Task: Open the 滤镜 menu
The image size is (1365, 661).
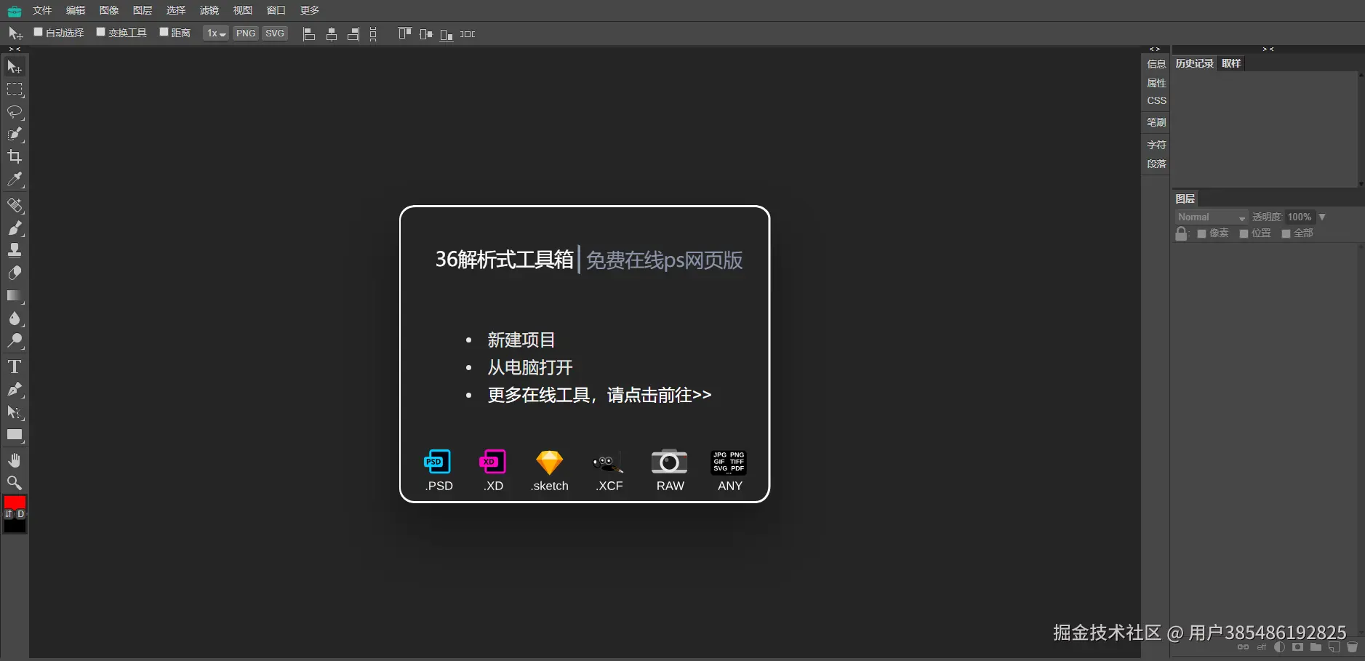Action: coord(209,10)
